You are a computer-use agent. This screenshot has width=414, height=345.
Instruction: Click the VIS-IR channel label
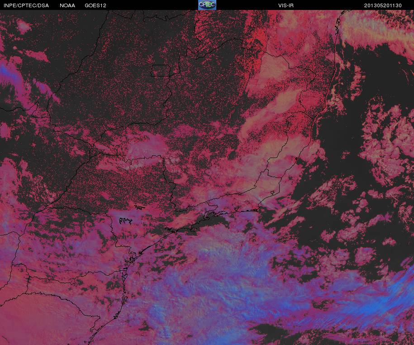286,5
